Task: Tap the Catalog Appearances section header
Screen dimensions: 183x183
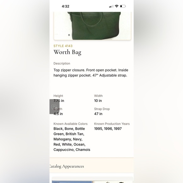Action: pos(67,166)
